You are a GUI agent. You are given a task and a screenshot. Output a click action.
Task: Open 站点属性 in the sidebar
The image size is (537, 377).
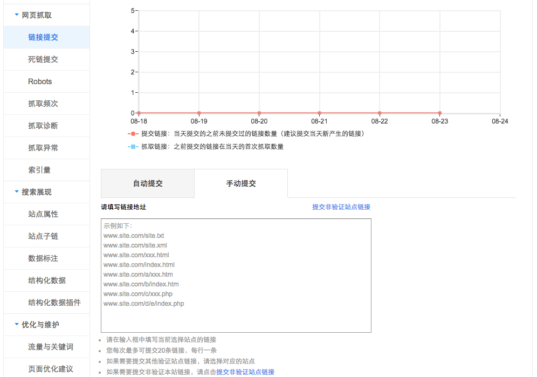pyautogui.click(x=43, y=214)
